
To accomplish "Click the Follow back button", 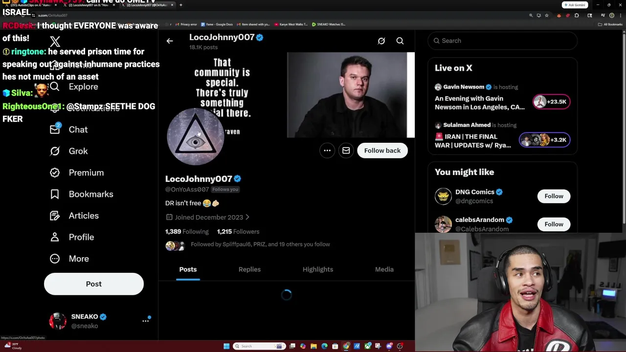I will tap(382, 151).
